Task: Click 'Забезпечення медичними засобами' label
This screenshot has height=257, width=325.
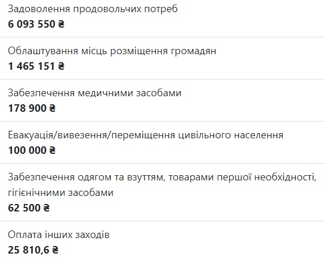Action: pos(95,93)
